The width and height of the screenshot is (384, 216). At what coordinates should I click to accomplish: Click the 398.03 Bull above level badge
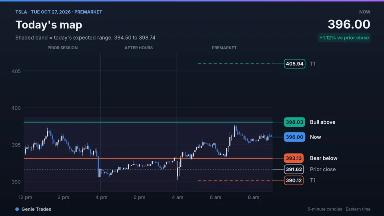click(294, 122)
